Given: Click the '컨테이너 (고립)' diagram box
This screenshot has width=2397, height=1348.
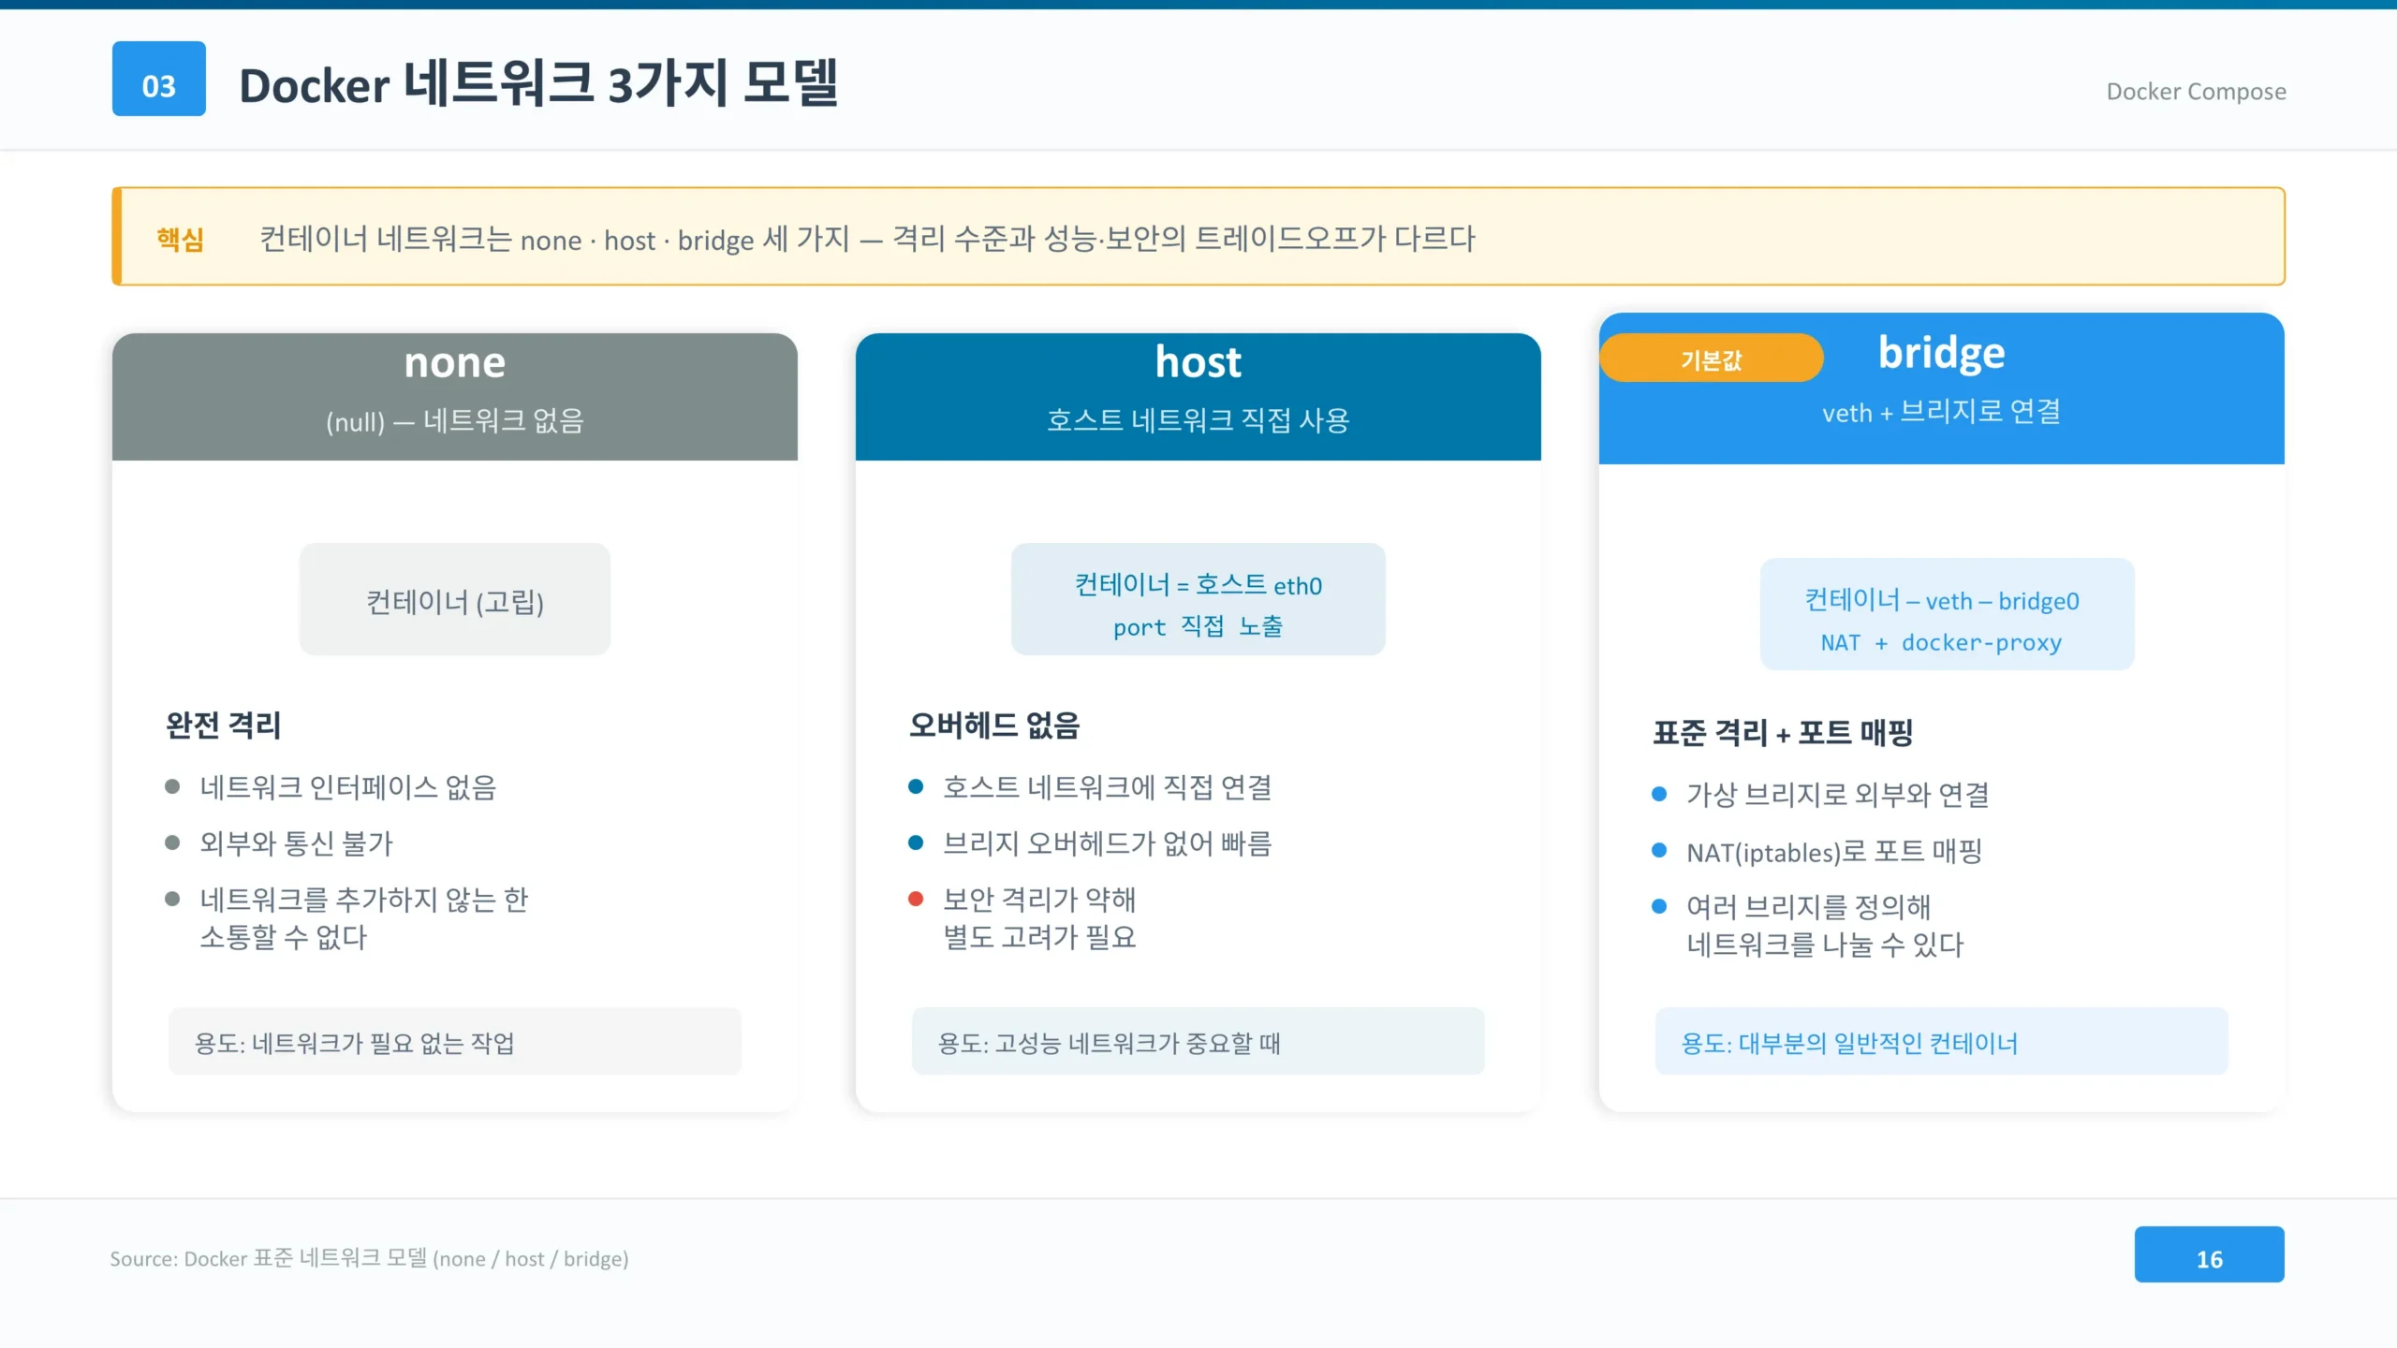Looking at the screenshot, I should coord(455,599).
